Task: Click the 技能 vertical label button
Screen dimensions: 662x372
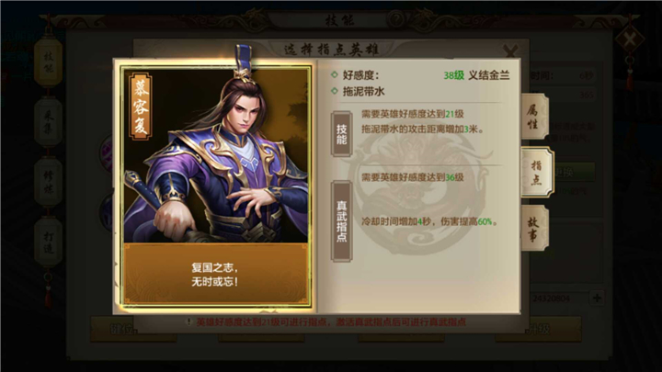Action: pyautogui.click(x=341, y=134)
